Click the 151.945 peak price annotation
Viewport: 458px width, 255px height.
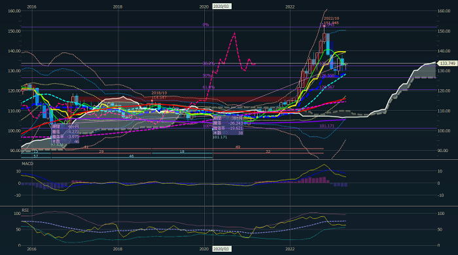click(331, 23)
